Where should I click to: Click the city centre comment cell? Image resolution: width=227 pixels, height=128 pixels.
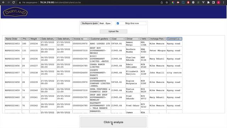[x=174, y=73]
